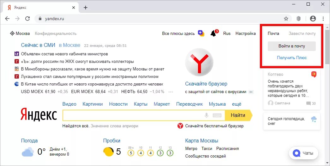
Task: Open the Конфиденциальность link
Action: point(56,33)
